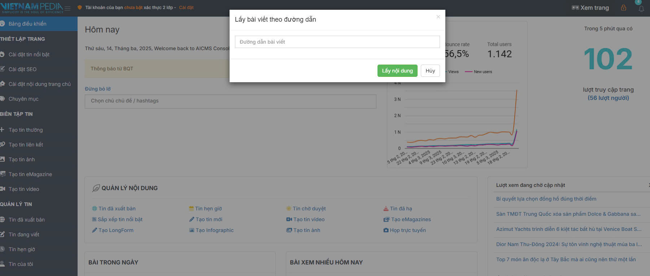Toggle the sidebar hamburger menu icon
Image resolution: width=650 pixels, height=276 pixels.
[x=67, y=8]
